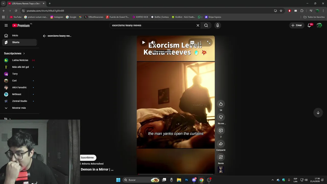Screen dimensions: 327x184
Task: Go to the next Short with down arrow
Action: 318,113
